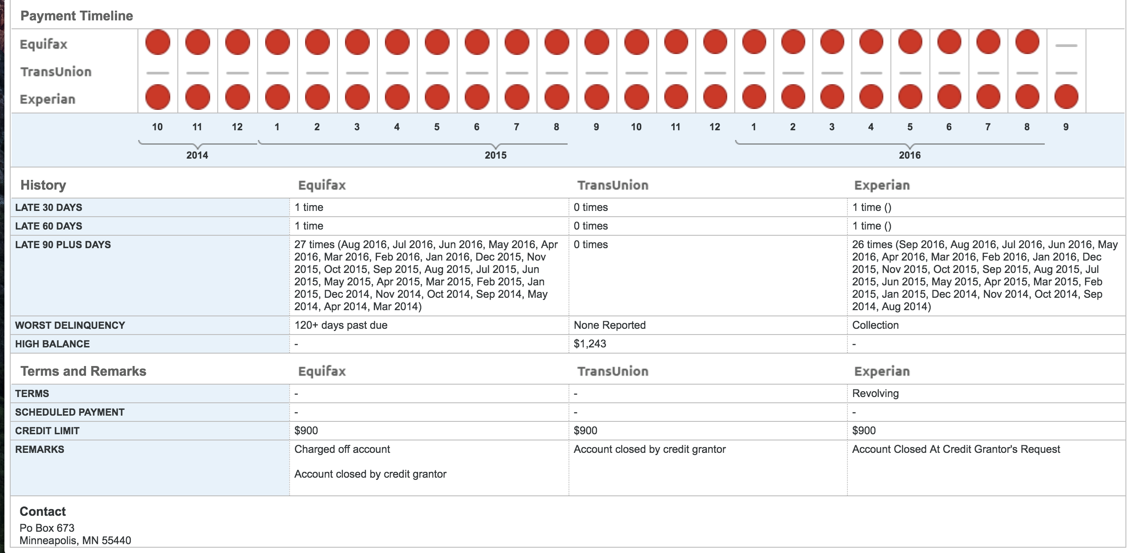Viewport: 1129px width, 553px height.
Task: Click the 2014 year label
Action: (197, 155)
